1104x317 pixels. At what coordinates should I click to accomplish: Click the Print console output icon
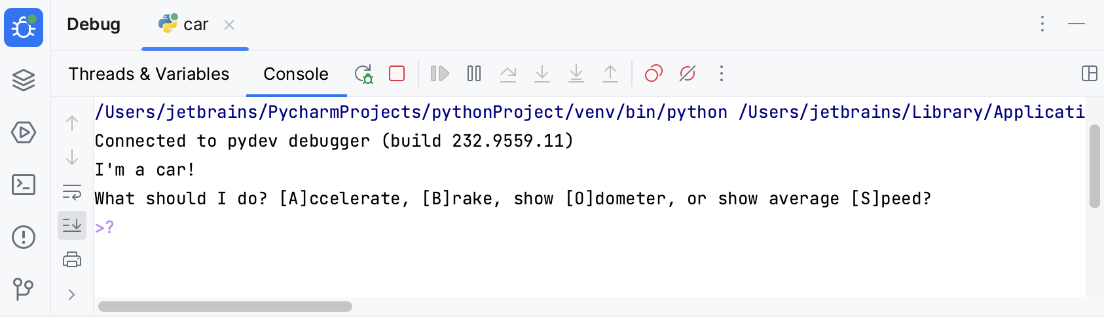[x=72, y=260]
